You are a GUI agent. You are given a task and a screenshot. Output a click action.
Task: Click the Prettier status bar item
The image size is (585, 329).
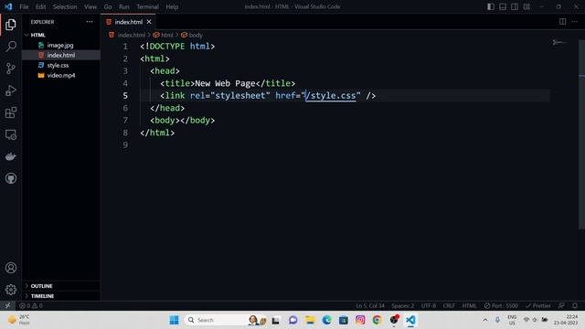coord(538,305)
